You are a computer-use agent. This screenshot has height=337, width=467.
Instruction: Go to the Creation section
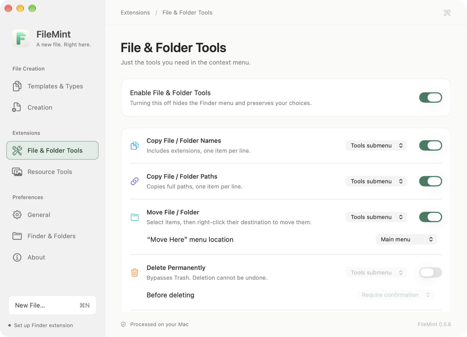[x=52, y=107]
